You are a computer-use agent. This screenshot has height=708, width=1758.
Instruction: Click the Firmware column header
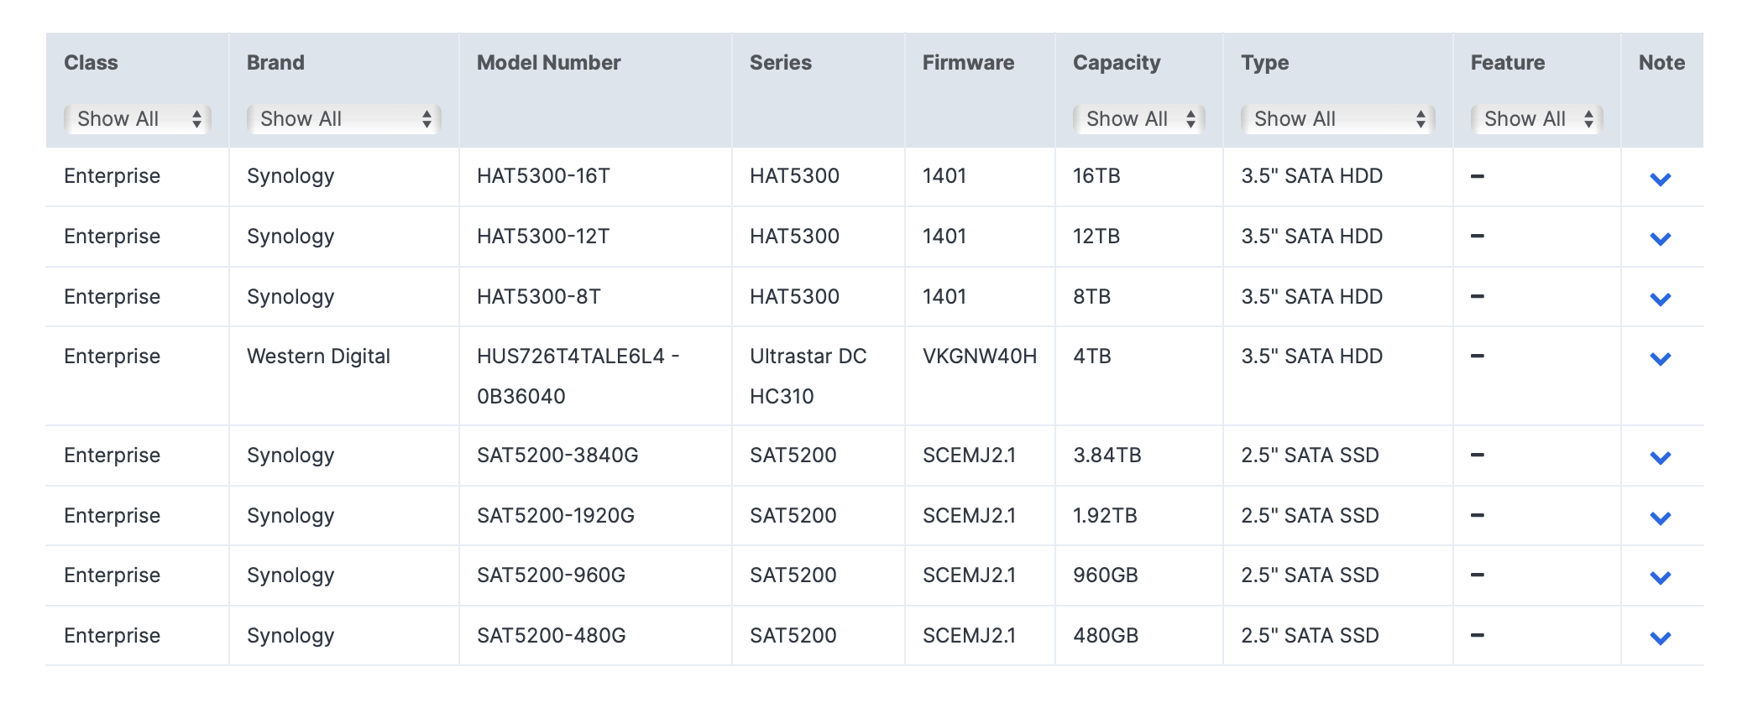[x=968, y=63]
